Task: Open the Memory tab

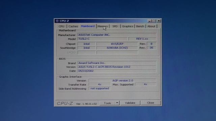Action: click(x=103, y=26)
